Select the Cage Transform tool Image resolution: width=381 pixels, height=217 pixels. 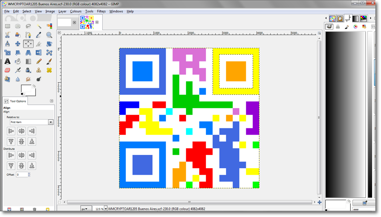[49, 53]
